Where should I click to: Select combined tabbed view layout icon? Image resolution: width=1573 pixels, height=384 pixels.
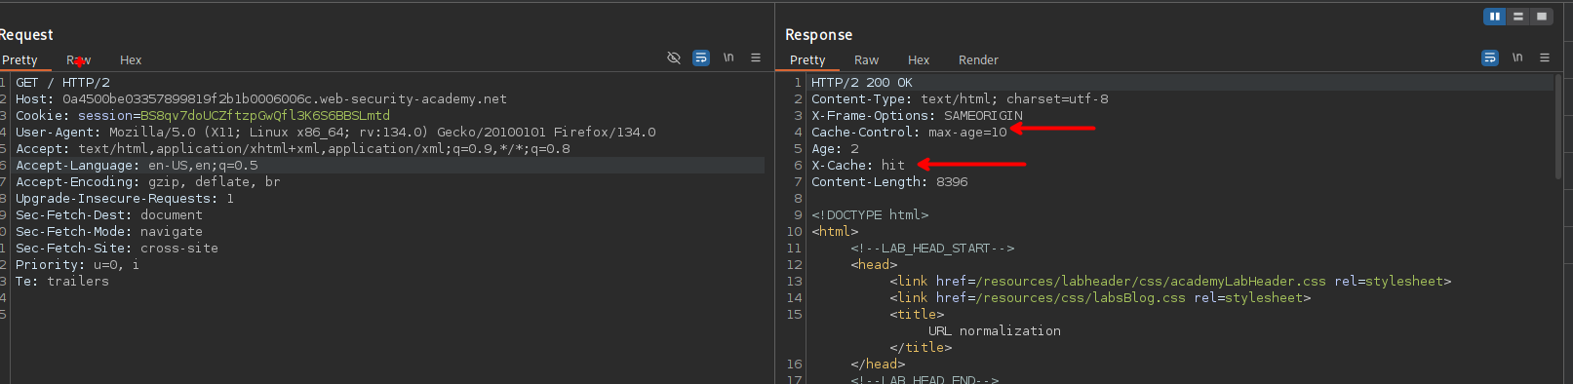click(x=1541, y=17)
